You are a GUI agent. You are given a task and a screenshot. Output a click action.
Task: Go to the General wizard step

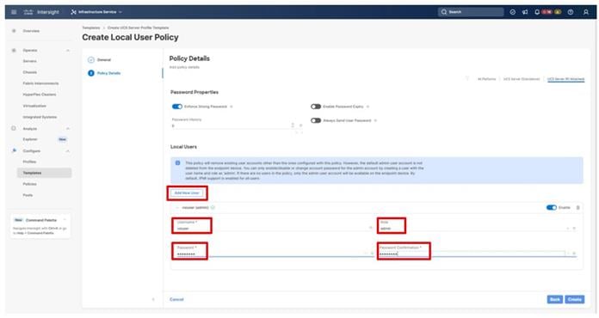coord(99,60)
